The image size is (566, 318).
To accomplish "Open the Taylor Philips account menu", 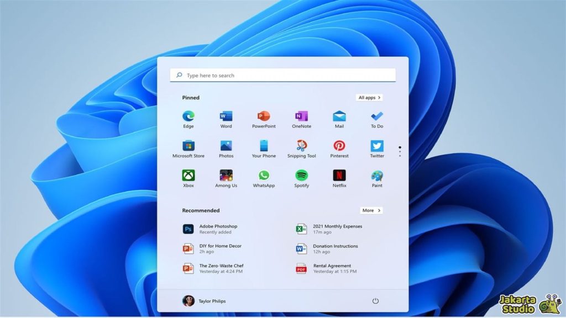I will (x=205, y=301).
